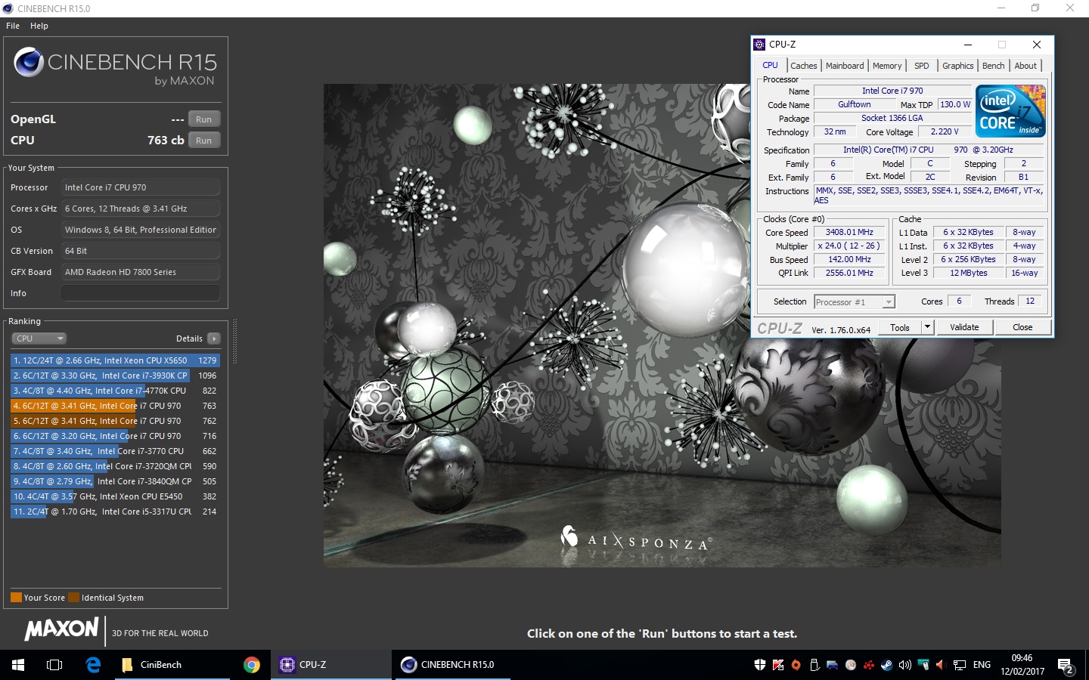Screen dimensions: 1089x680
Task: Open Kaspersky tray icon
Action: tap(778, 665)
